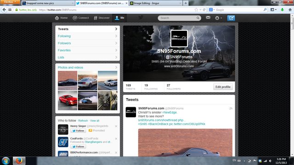Open www.sn95forums.com profile link
The width and height of the screenshot is (294, 165).
tap(179, 66)
